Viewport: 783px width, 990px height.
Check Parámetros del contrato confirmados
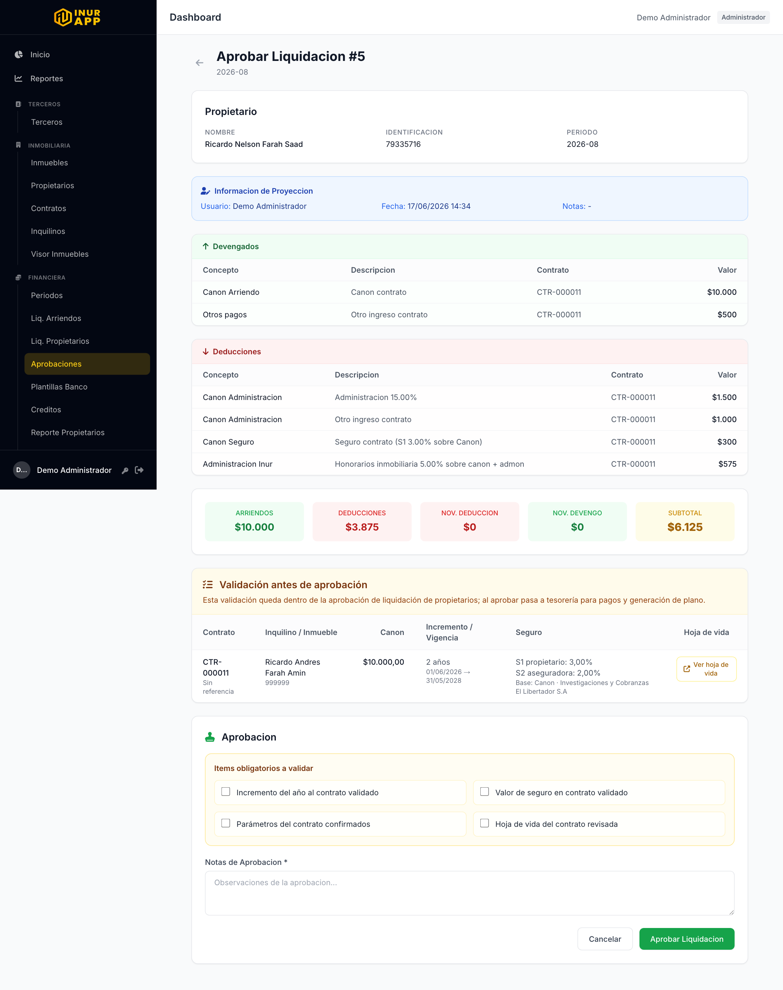pos(225,824)
